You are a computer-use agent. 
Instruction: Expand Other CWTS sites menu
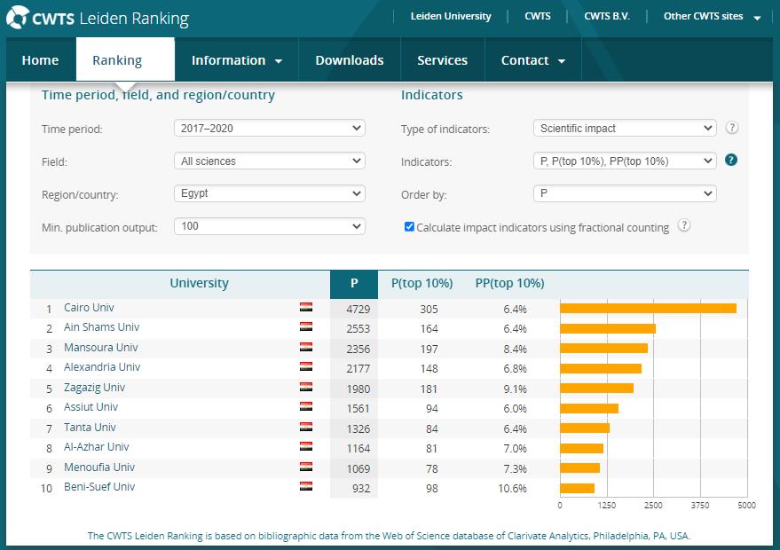712,16
